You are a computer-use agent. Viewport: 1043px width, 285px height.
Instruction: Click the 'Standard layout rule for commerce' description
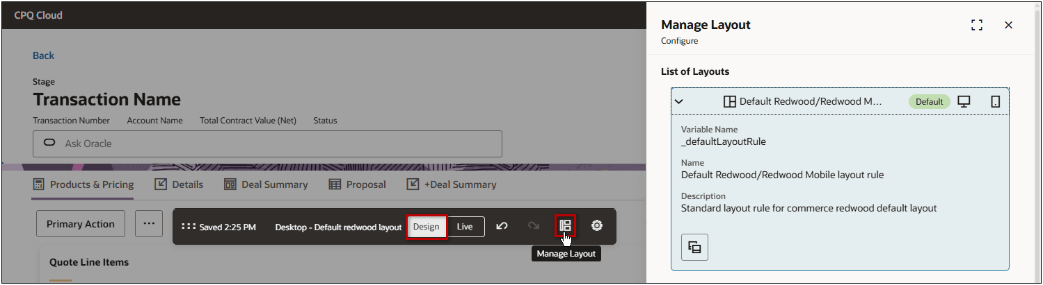tap(809, 207)
